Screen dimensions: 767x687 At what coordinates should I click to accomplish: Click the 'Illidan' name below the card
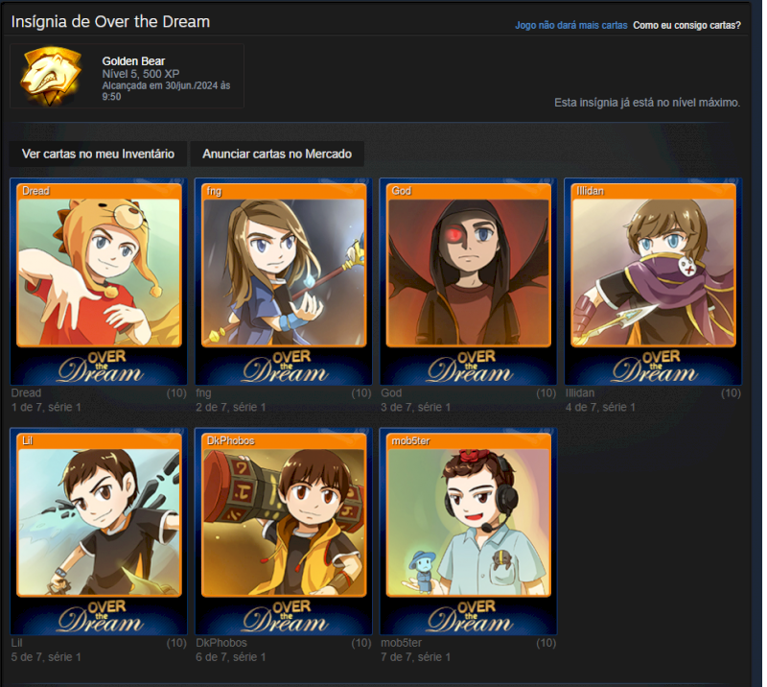(x=580, y=392)
